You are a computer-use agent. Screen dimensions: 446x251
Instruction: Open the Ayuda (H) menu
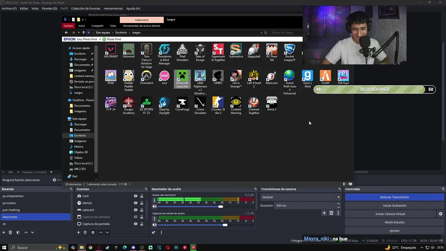(x=133, y=8)
